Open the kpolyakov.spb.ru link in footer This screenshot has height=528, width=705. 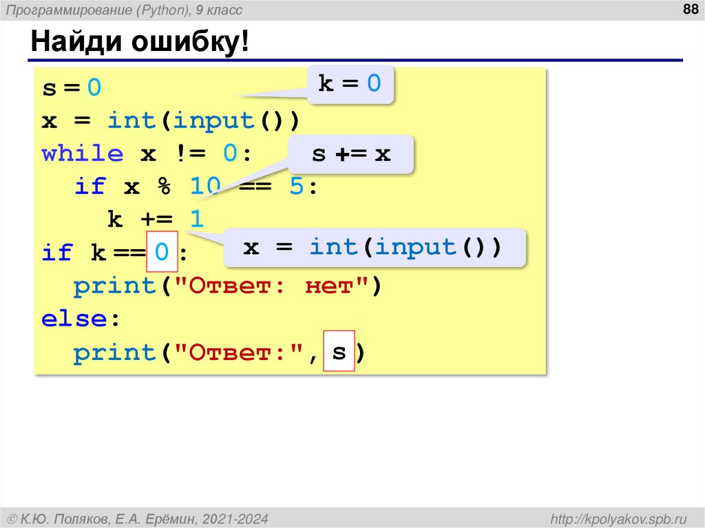click(619, 518)
